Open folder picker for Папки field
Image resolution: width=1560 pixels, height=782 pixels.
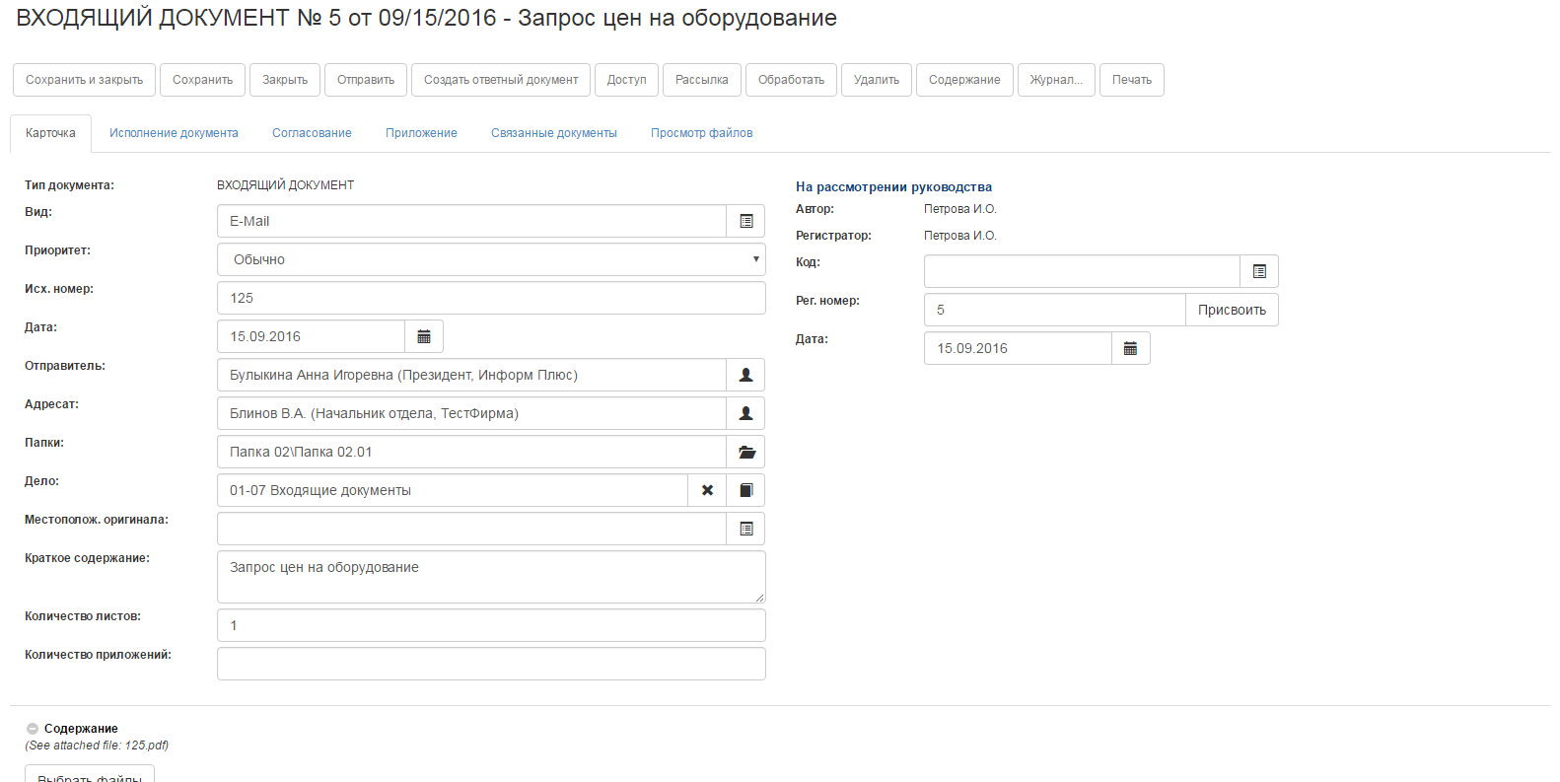(745, 452)
